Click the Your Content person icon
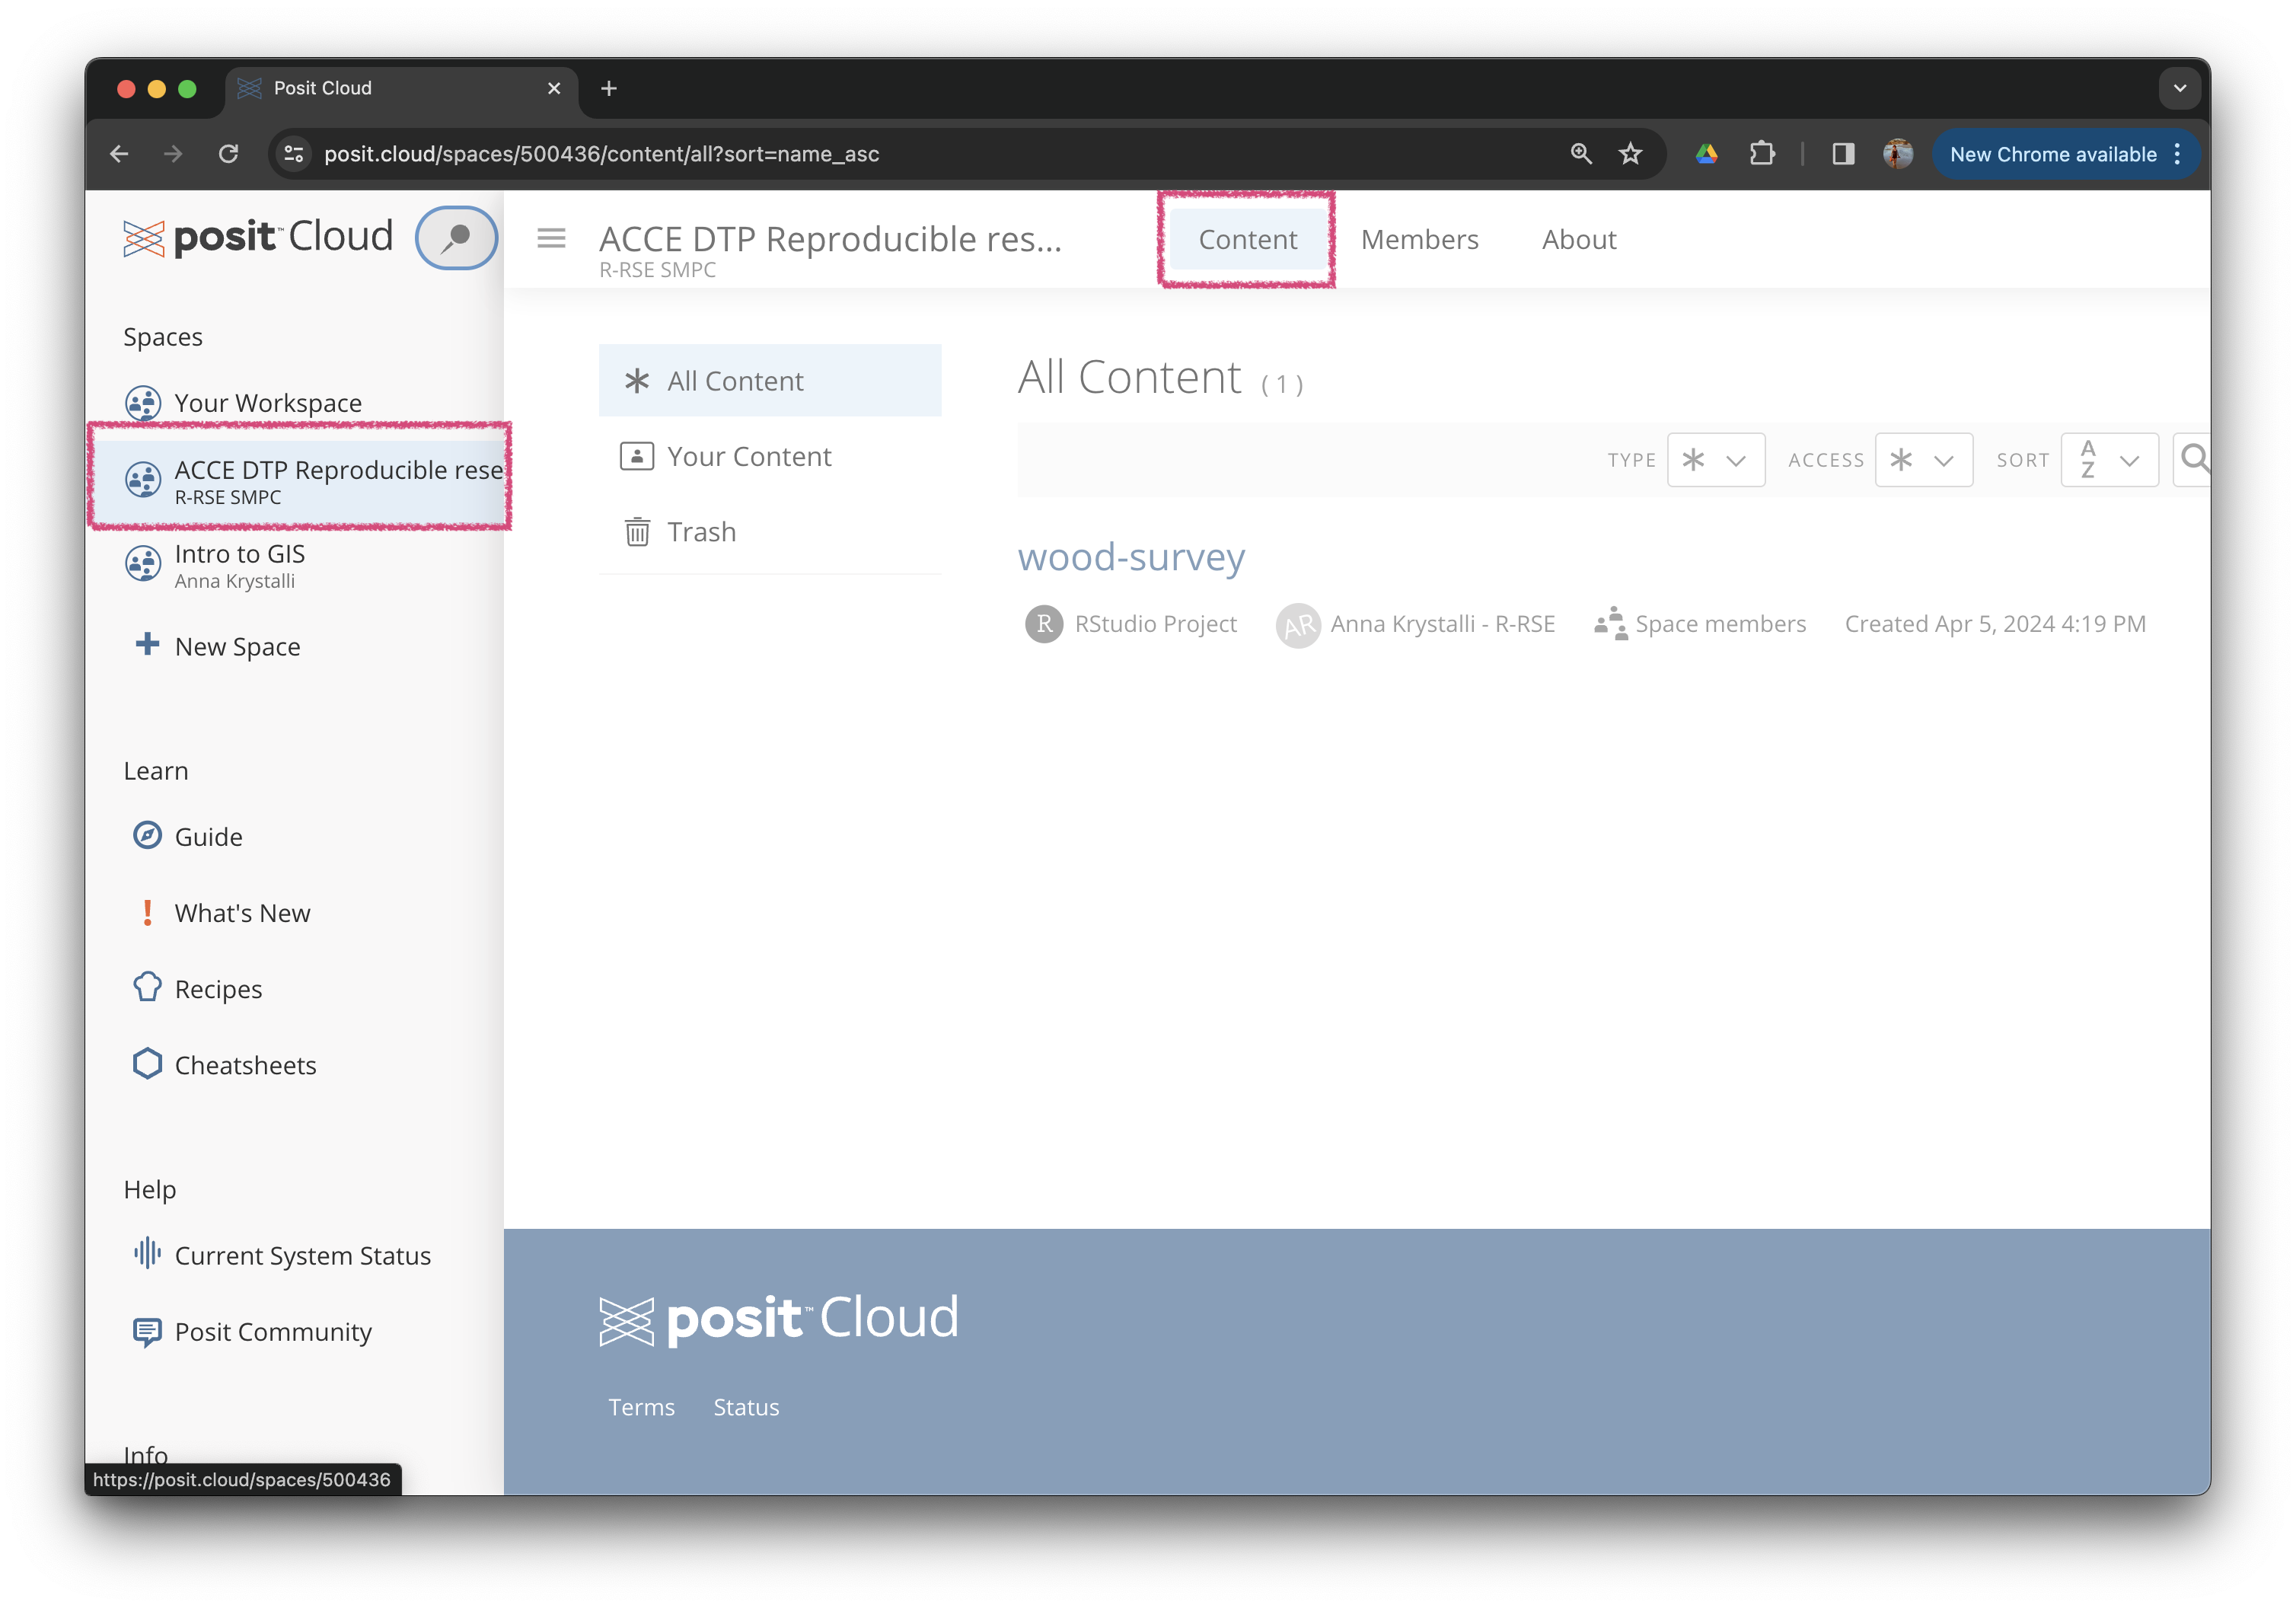This screenshot has width=2296, height=1608. coord(637,457)
